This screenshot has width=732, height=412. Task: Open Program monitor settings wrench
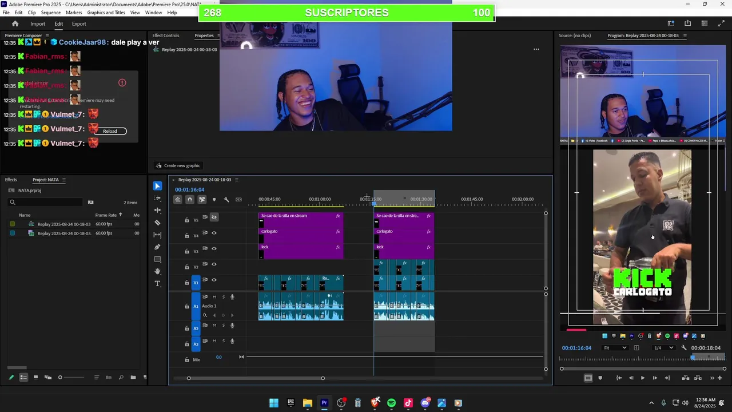[x=684, y=348]
